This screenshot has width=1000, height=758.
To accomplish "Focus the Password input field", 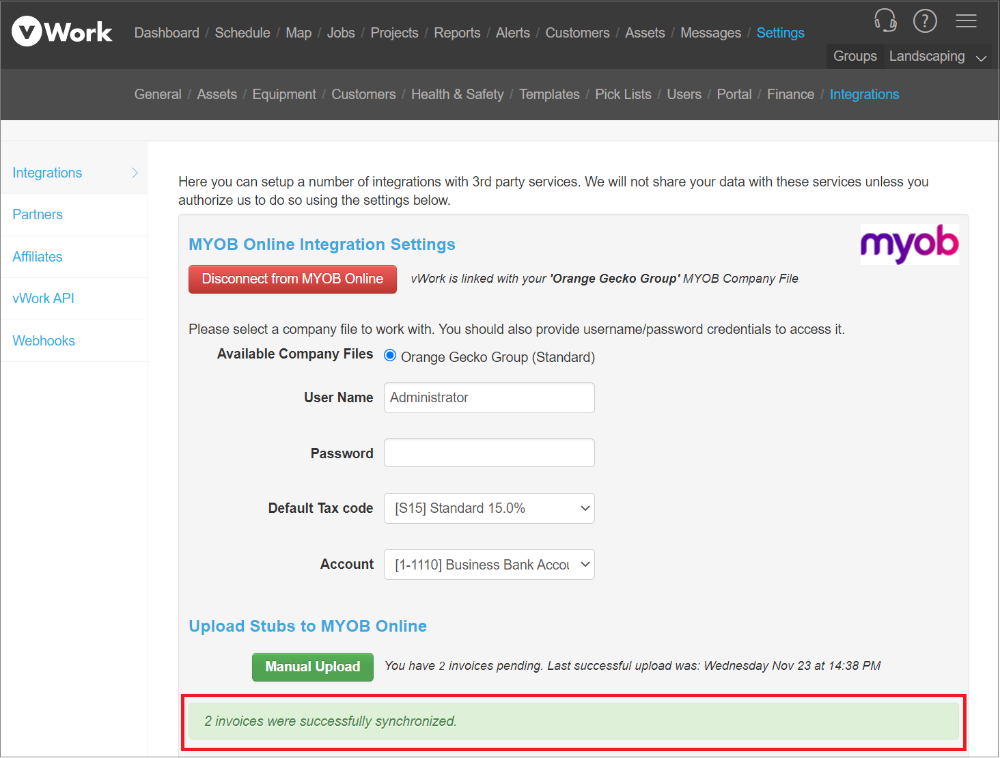I will [x=489, y=453].
